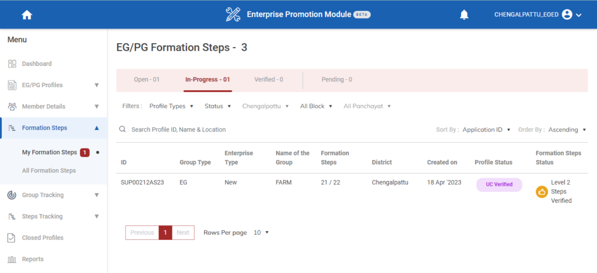Collapse the Formation Steps menu
Screen dimensions: 597x273
(96, 128)
